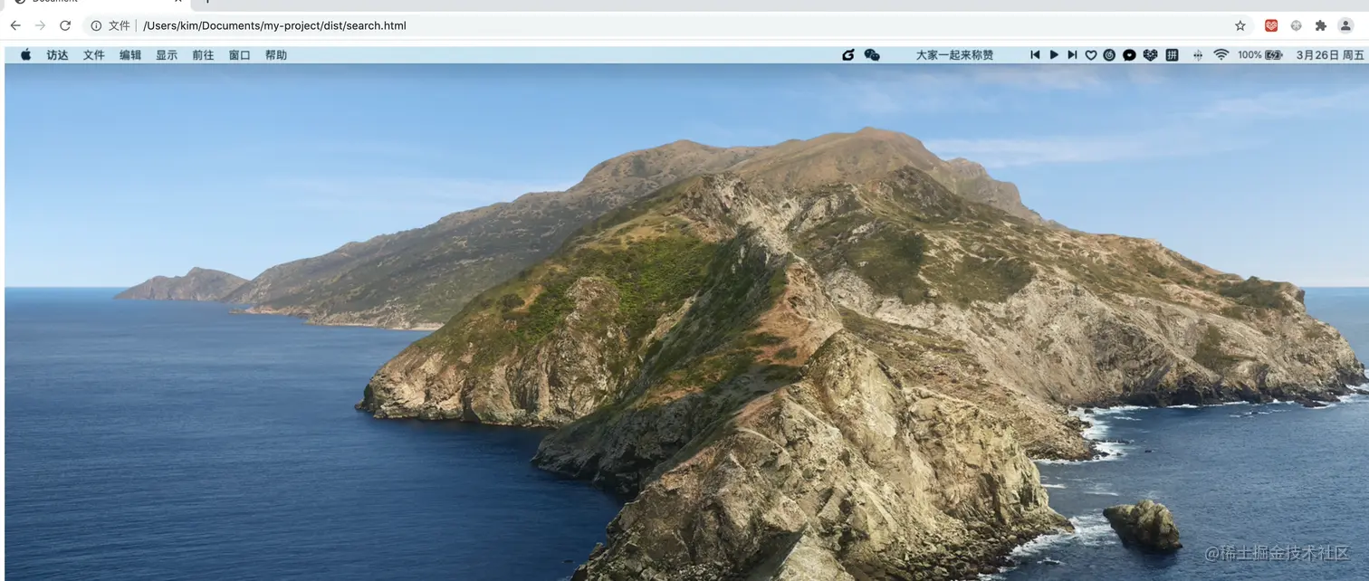The image size is (1369, 581).
Task: Like the song with heart outline icon
Action: tap(1091, 55)
